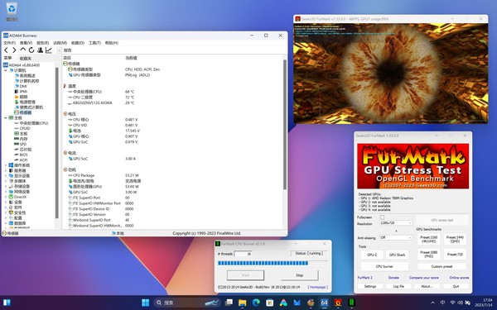Open the taskbar clock showing 17:04
Image resolution: width=497 pixels, height=310 pixels.
[x=484, y=303]
